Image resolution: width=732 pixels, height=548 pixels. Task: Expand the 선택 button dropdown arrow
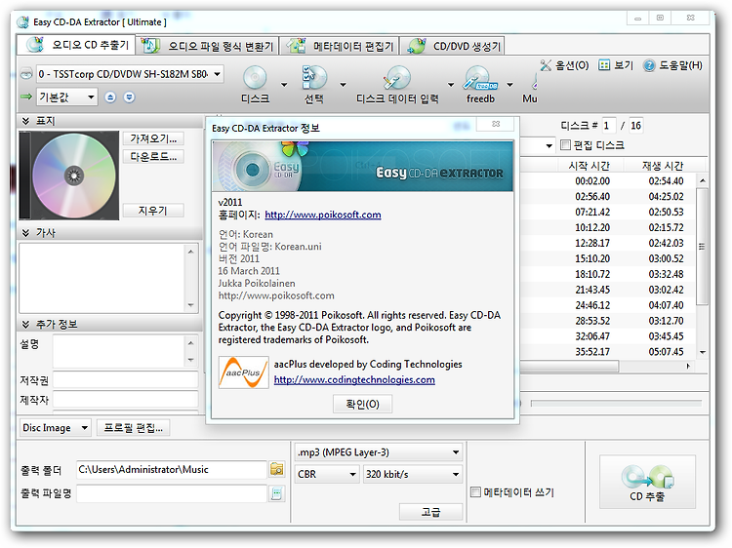point(343,85)
